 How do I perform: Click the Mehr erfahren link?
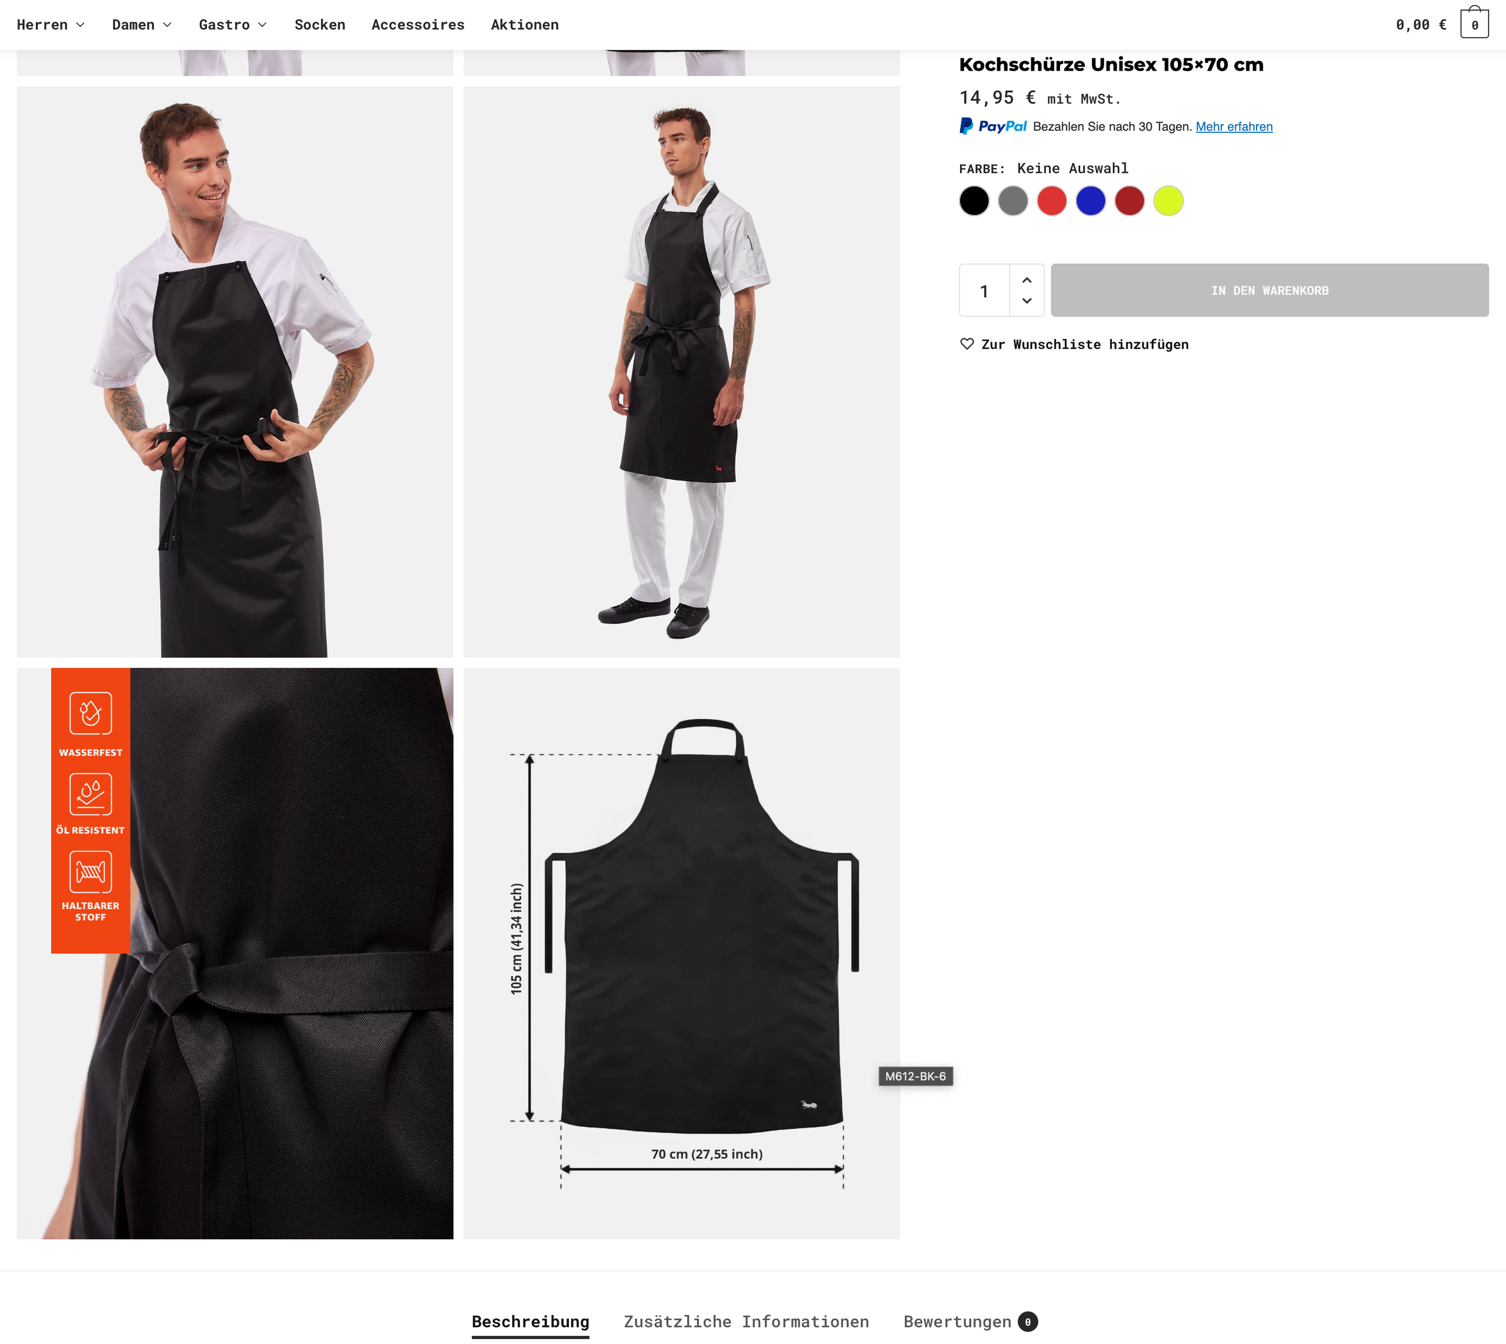[1234, 126]
